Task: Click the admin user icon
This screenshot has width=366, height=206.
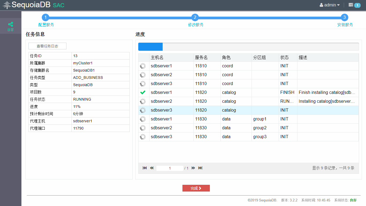Action: [x=322, y=5]
